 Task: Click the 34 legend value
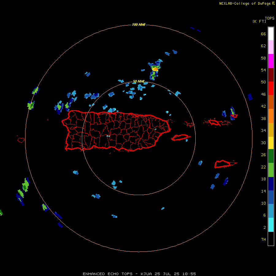click(x=263, y=131)
